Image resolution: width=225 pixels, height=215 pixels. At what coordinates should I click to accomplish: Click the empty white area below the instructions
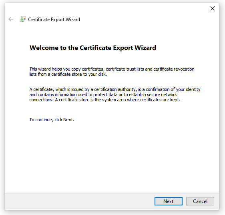pos(112,157)
